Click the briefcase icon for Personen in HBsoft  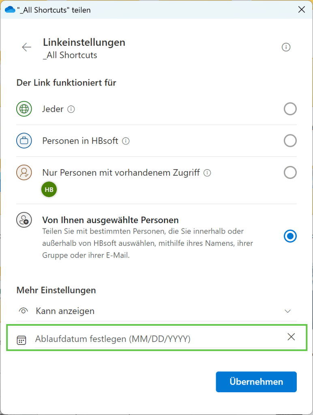[x=24, y=140]
